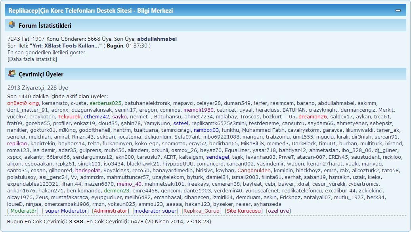Visit Cangönülden profile
Screen dimensions: 411x232
(x=254, y=170)
